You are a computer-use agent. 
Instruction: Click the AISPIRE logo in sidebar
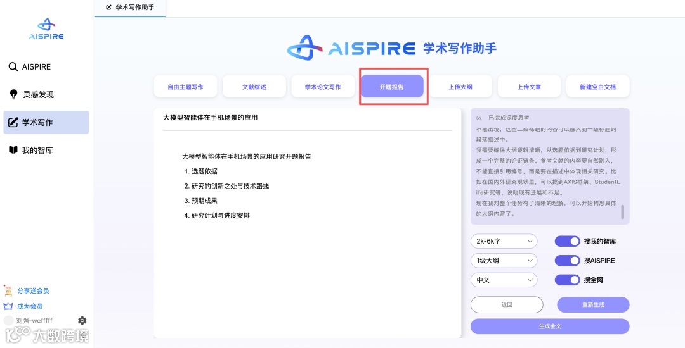pyautogui.click(x=46, y=29)
